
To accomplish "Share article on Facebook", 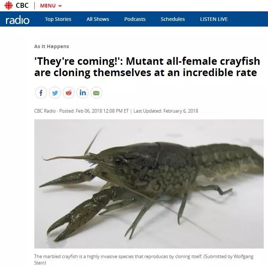I will [41, 93].
